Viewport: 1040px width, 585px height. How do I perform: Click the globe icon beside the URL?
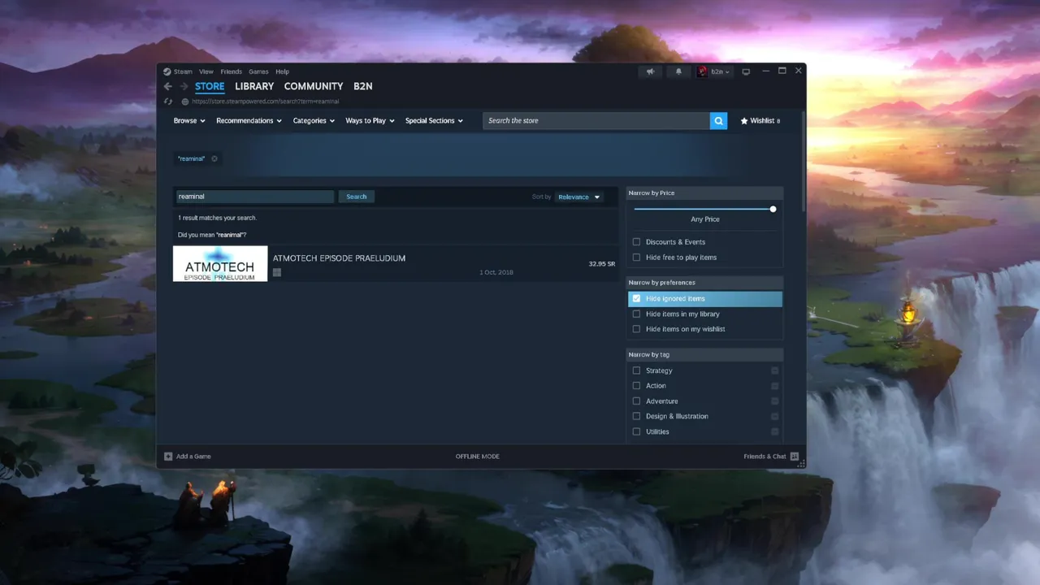[185, 102]
